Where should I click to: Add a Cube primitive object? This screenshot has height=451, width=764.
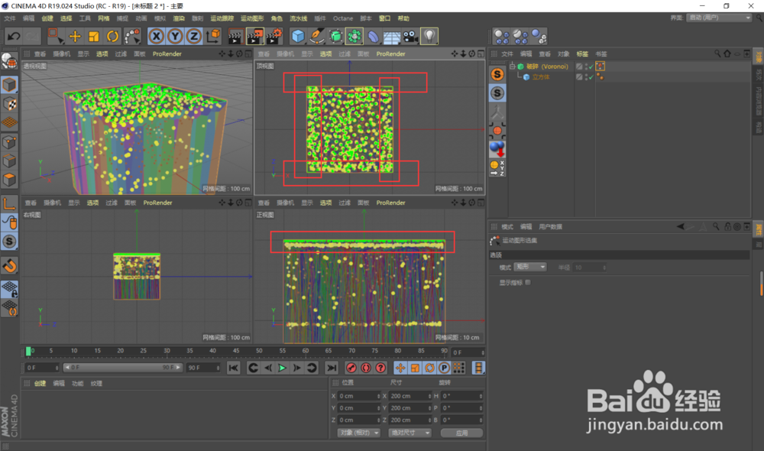pos(298,37)
